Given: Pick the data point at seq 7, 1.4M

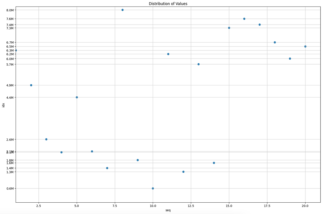Looking at the screenshot, I should [107, 168].
